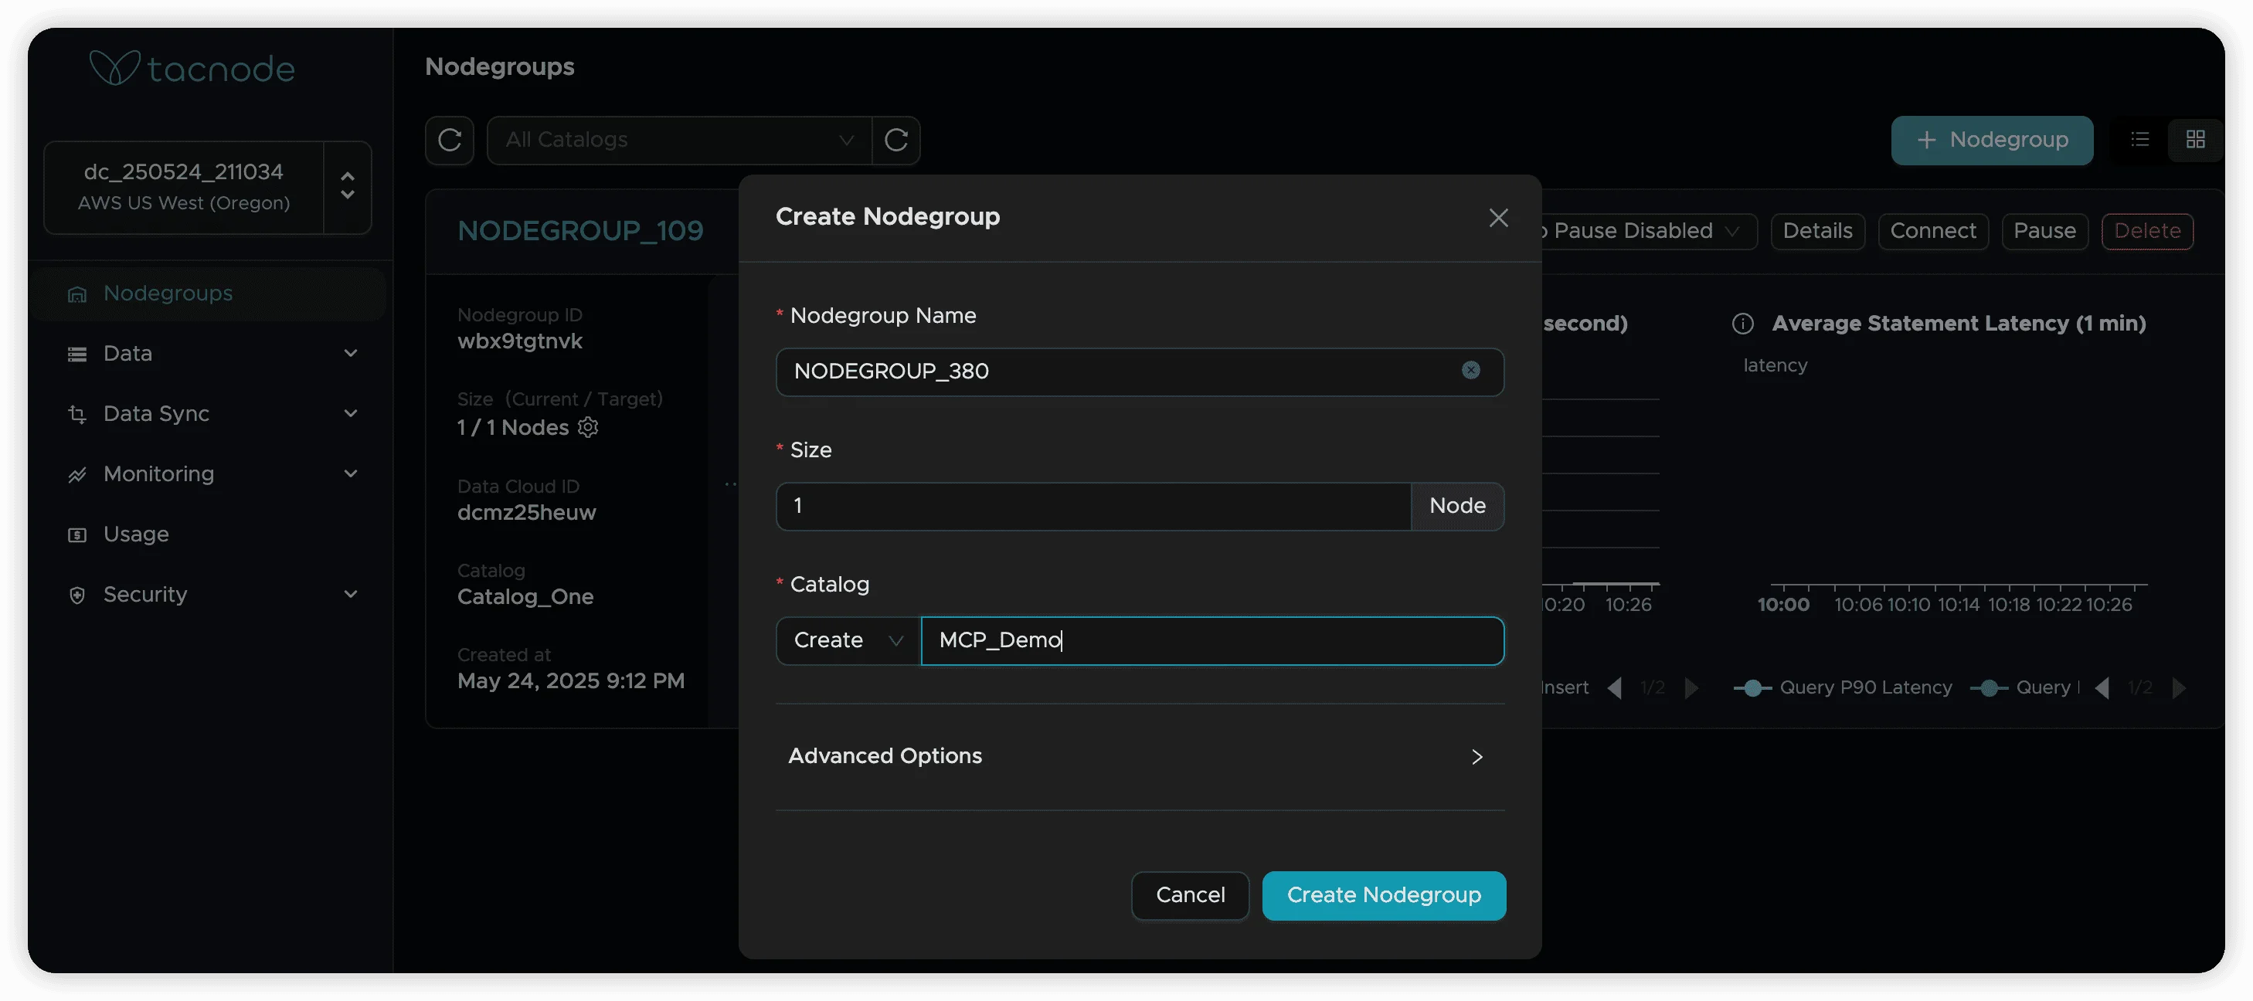The image size is (2253, 1001).
Task: Click the refresh icon left of All Catalogs
Action: click(450, 140)
